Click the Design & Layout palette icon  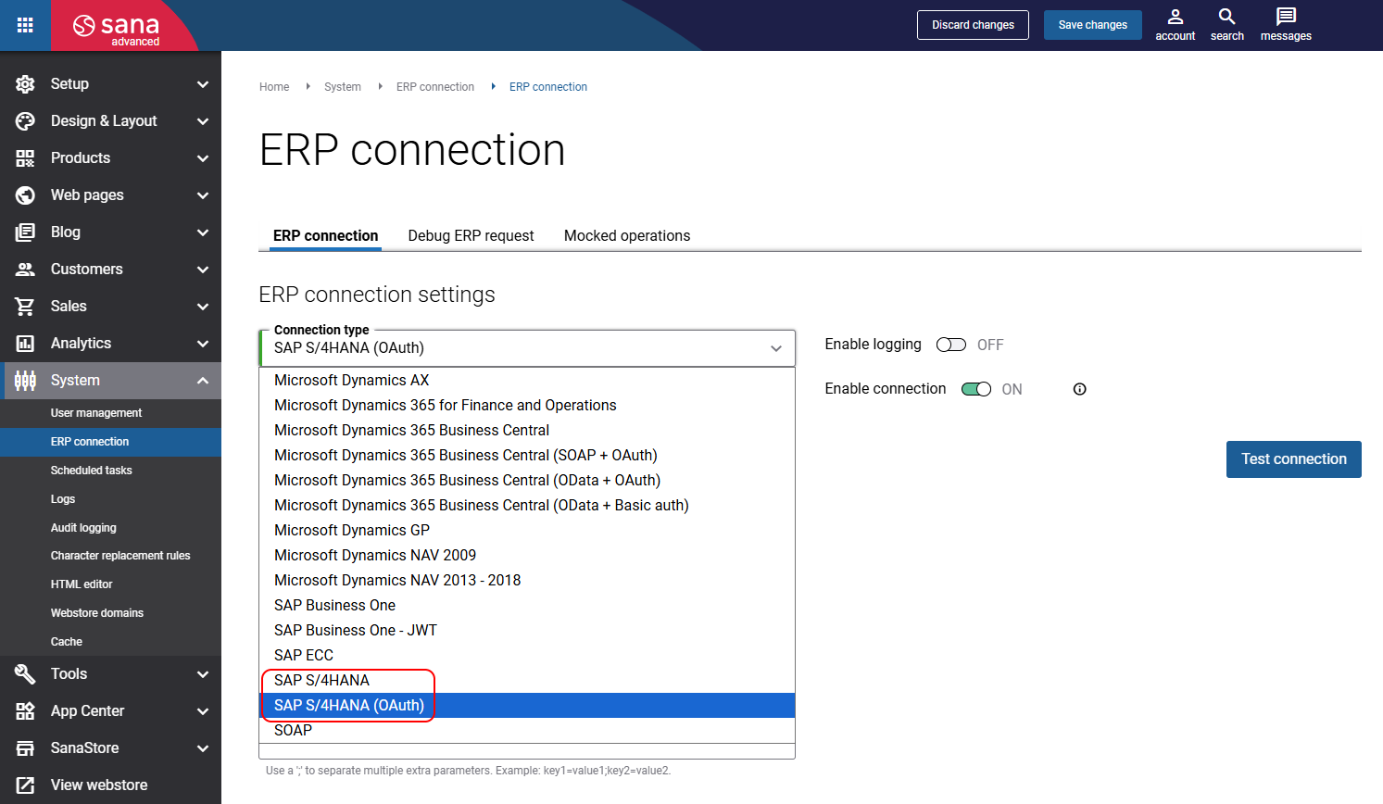click(25, 121)
